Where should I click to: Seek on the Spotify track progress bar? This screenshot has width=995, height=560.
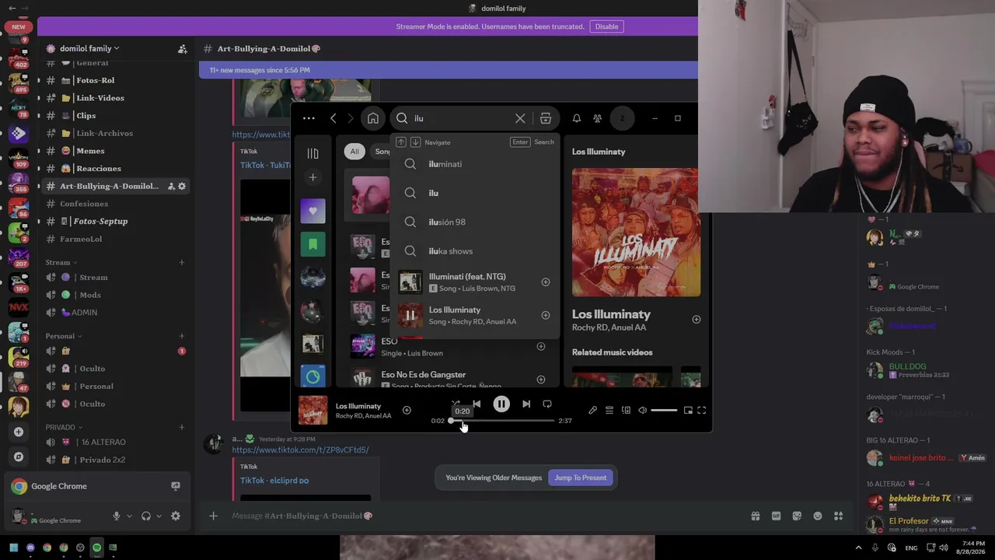point(502,421)
